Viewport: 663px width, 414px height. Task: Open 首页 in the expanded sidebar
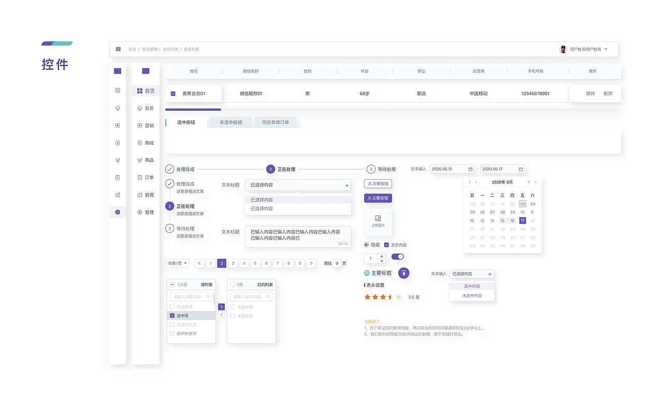pos(146,91)
